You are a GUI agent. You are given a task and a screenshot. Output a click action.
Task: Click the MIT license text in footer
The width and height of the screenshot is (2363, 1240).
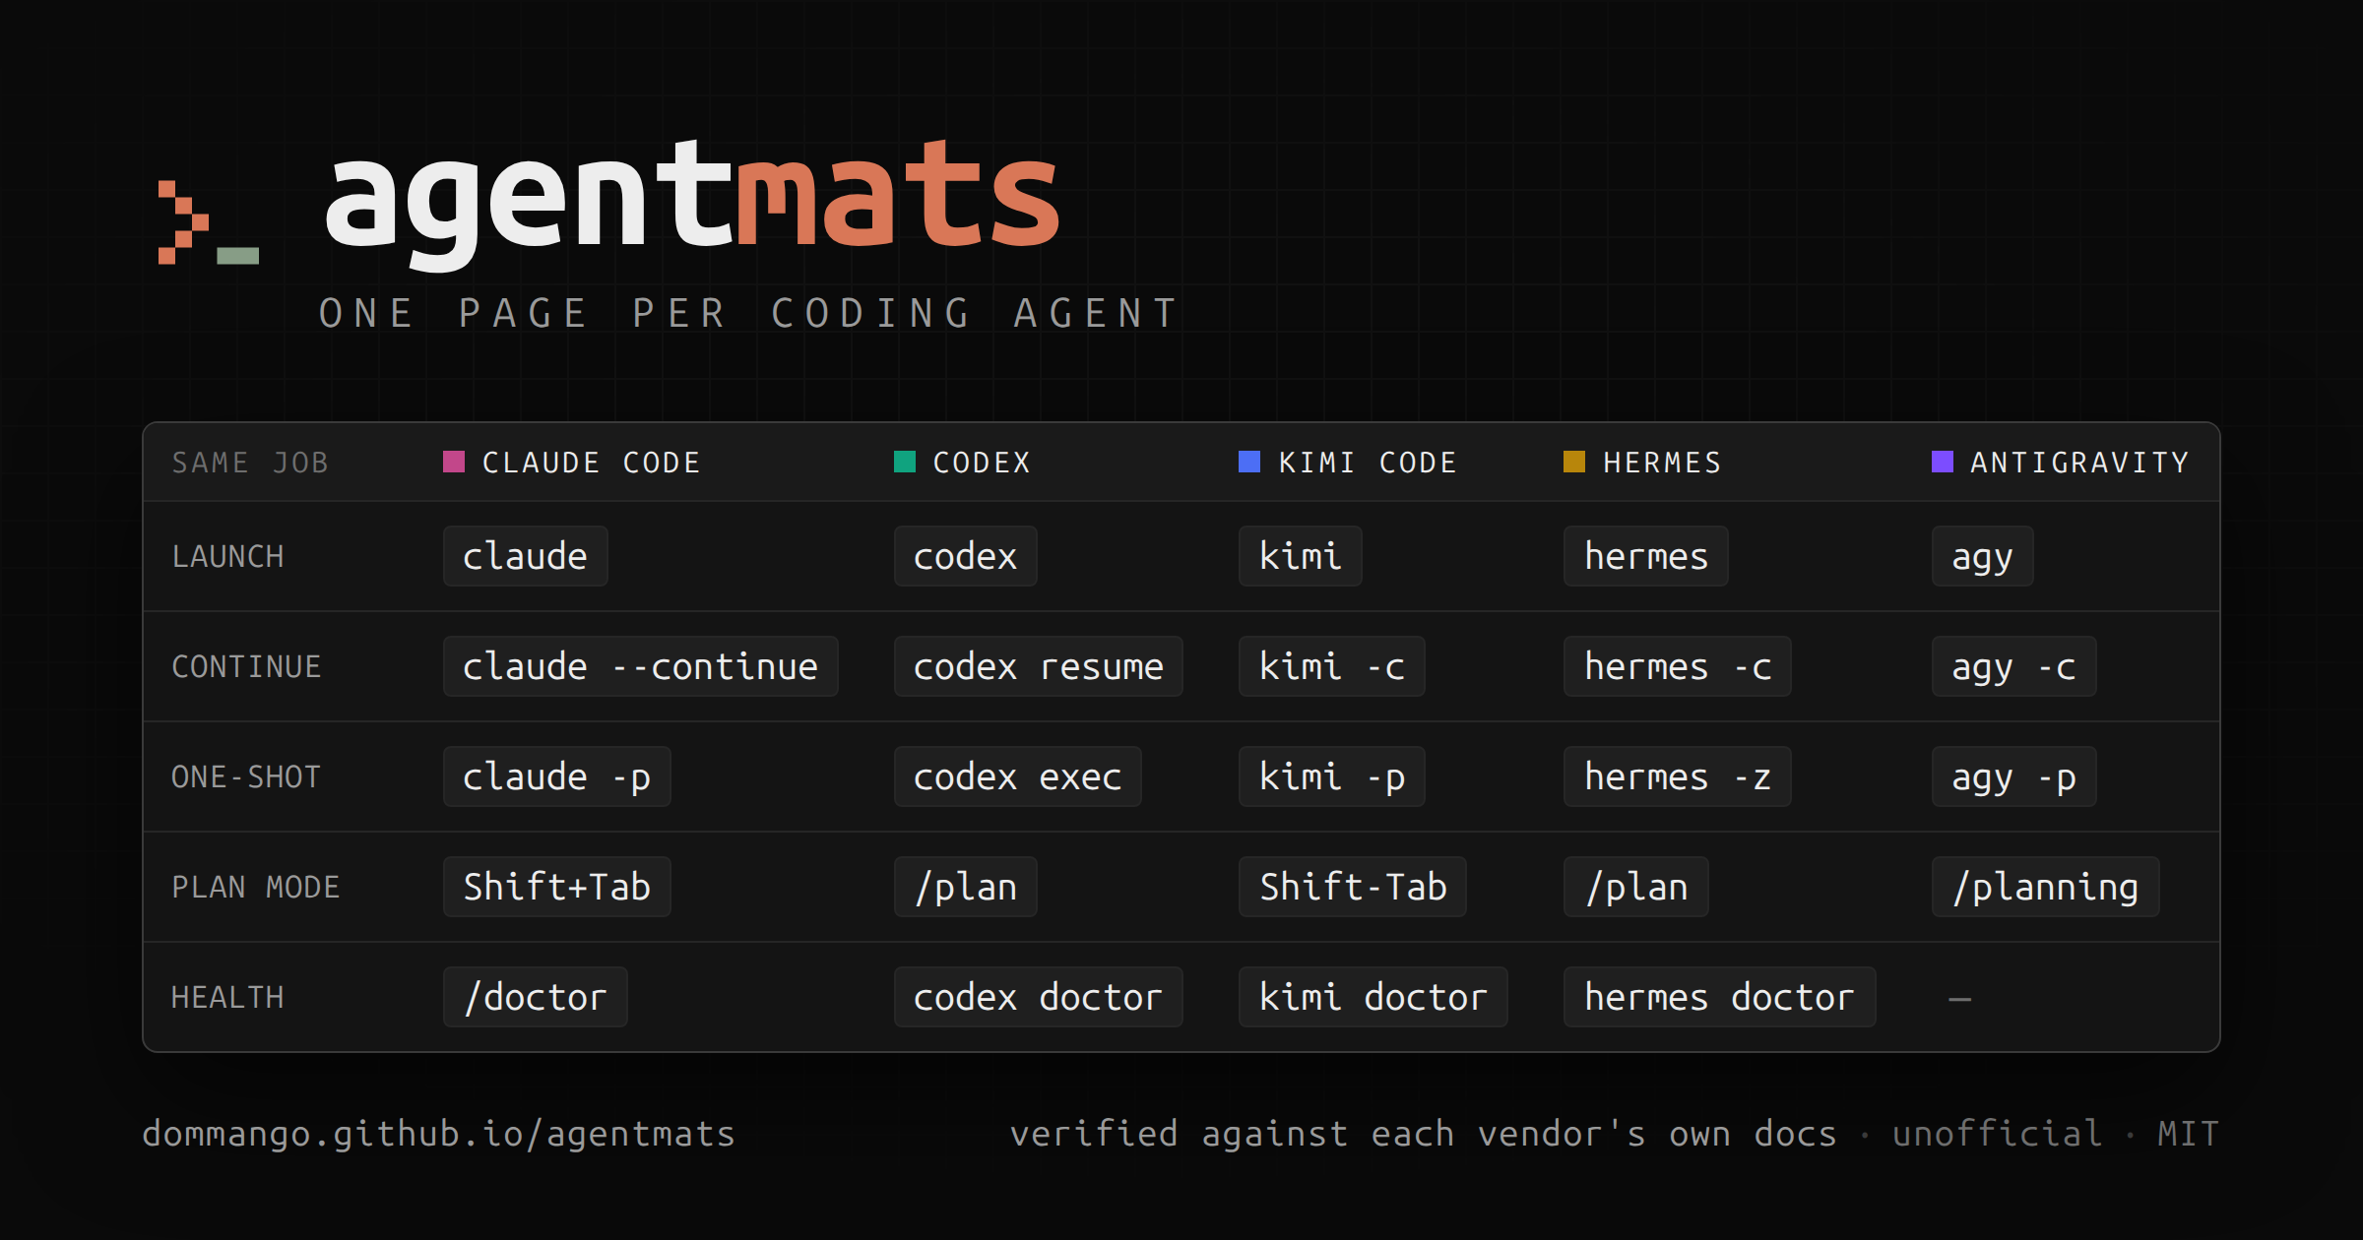[x=2189, y=1134]
